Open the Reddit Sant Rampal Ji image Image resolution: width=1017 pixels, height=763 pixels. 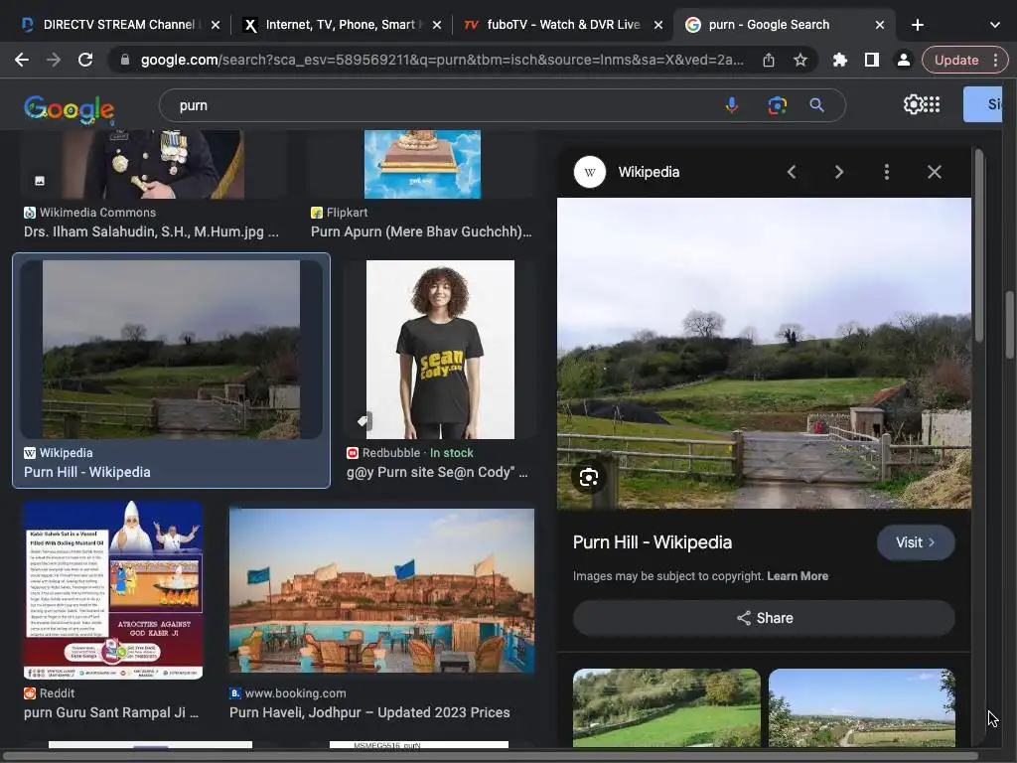pos(113,590)
